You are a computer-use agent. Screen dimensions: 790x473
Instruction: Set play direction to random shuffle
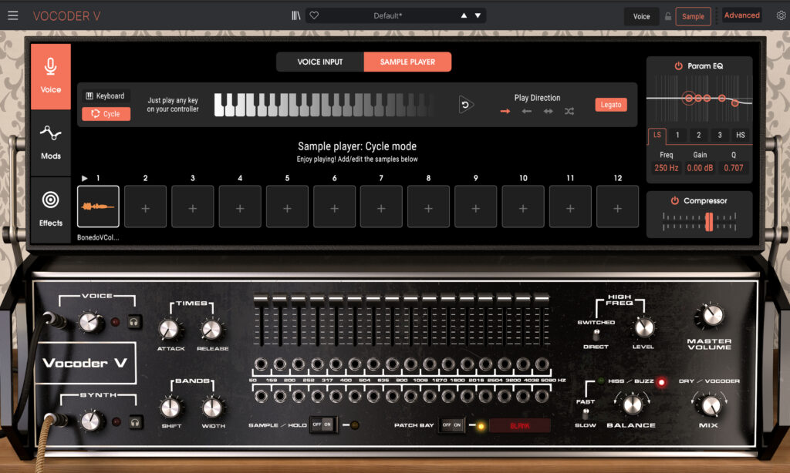(569, 111)
